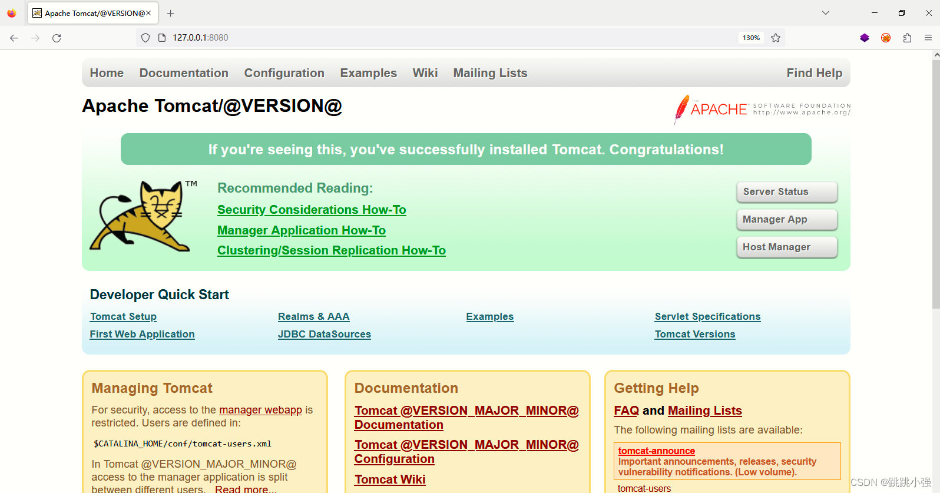
Task: Open Manager Application How-To link
Action: tap(302, 230)
